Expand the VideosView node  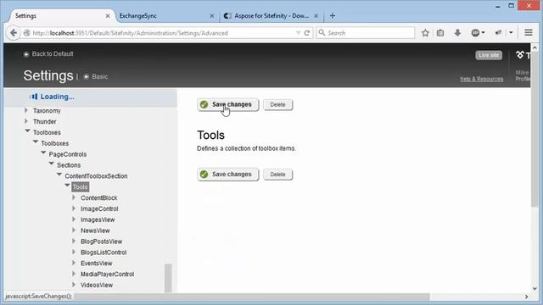(74, 285)
